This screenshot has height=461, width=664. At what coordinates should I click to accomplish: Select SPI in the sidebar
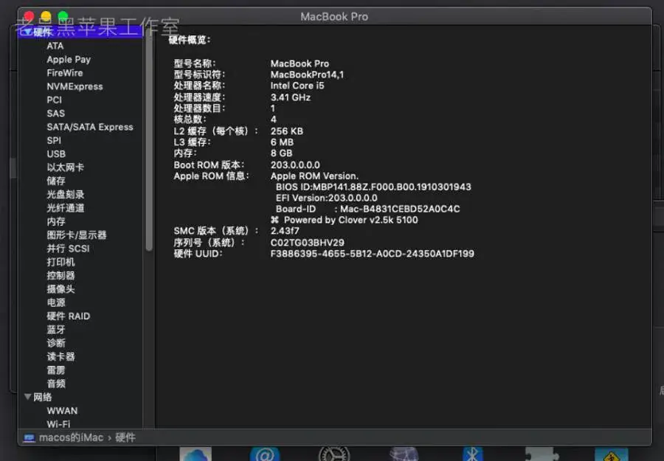click(x=54, y=141)
